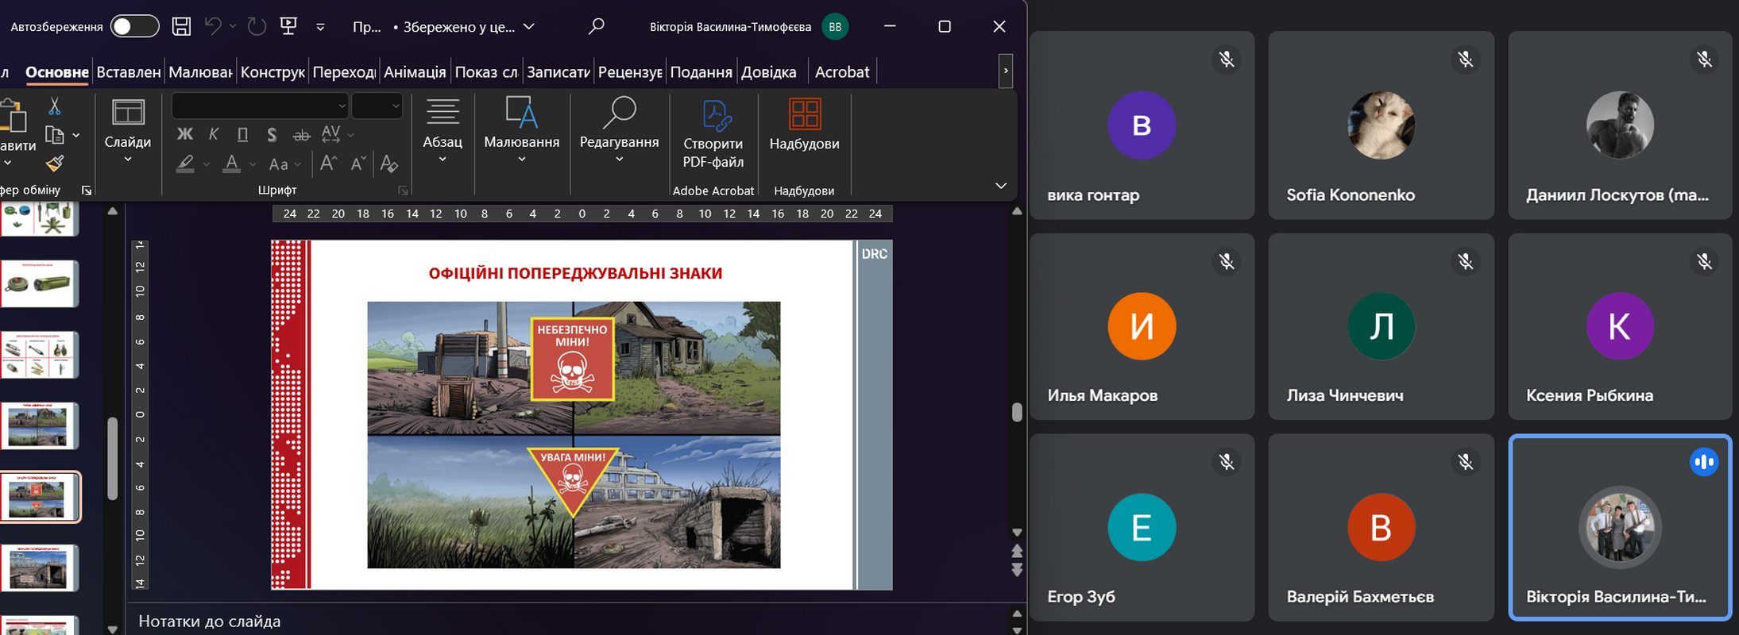Open the Acrobat ribbon tab
The height and width of the screenshot is (635, 1739).
coord(841,72)
